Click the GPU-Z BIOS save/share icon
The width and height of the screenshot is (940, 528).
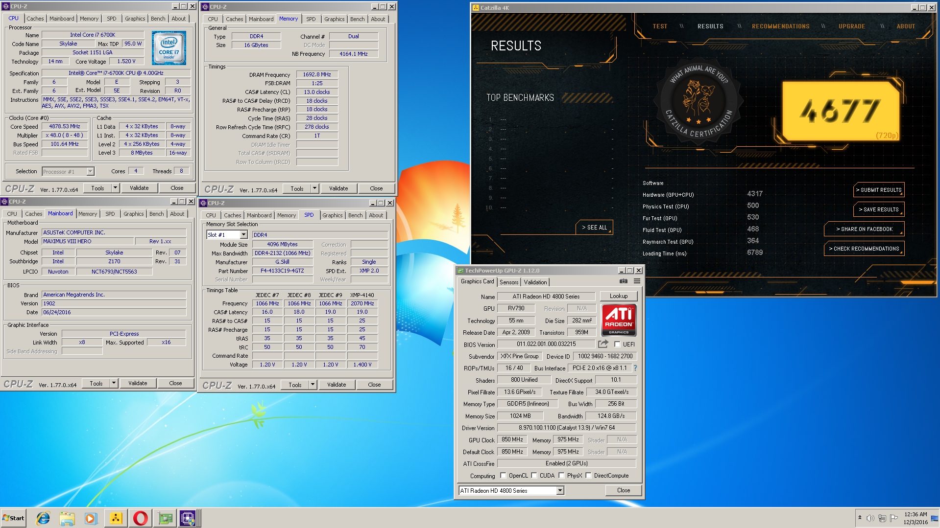(603, 344)
